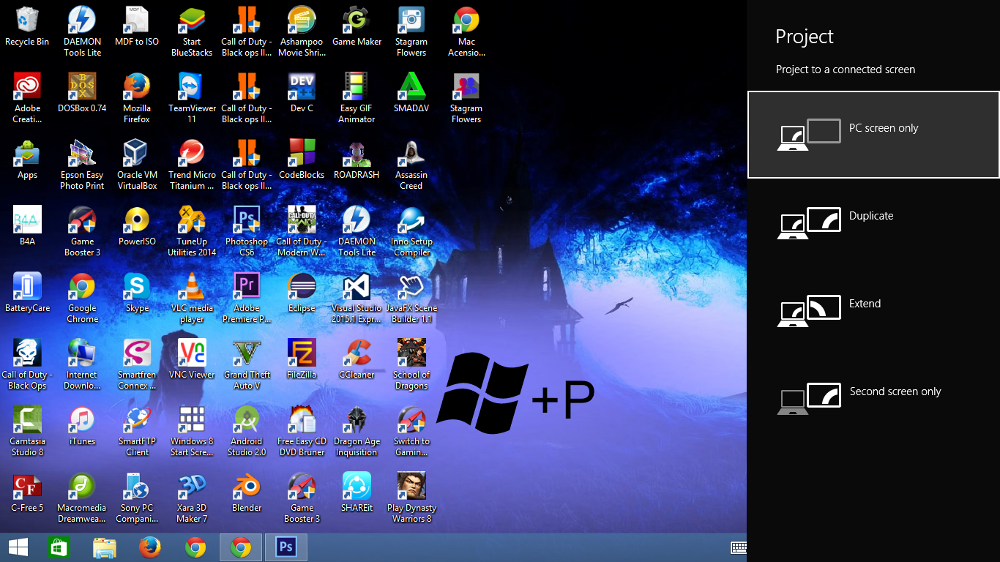Select the Assassin Creed shortcut

coord(411,165)
